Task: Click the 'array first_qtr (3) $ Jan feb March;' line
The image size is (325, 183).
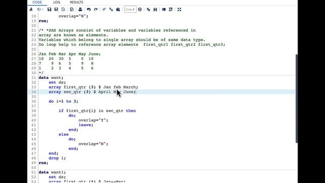Action: click(x=93, y=87)
